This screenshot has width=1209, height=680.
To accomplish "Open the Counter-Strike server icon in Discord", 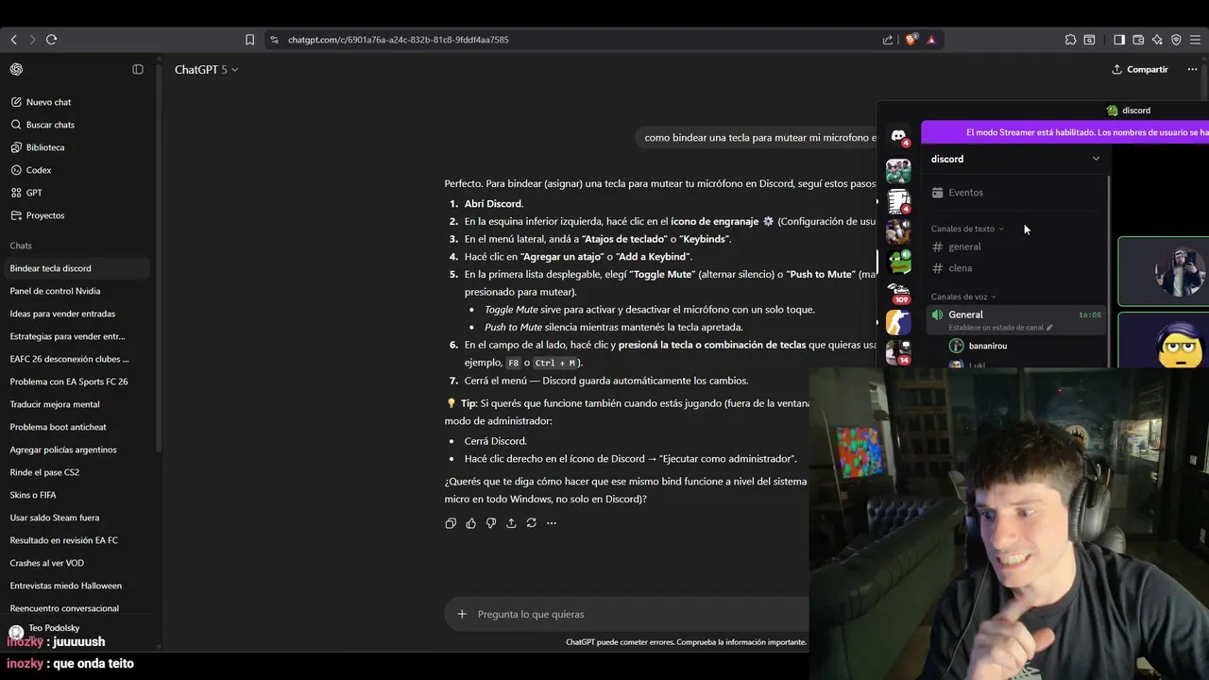I will coord(898,322).
